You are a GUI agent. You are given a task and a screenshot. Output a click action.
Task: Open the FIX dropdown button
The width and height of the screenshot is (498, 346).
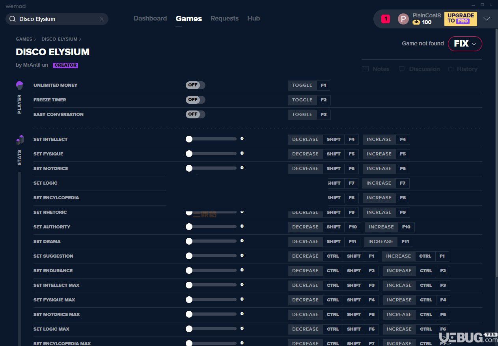[465, 44]
